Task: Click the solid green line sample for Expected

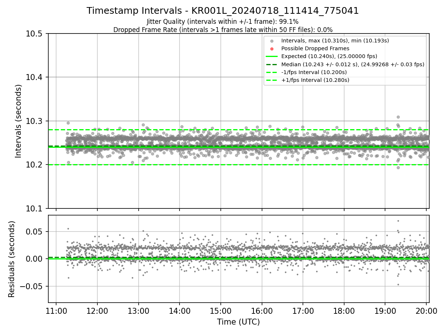Action: click(272, 57)
